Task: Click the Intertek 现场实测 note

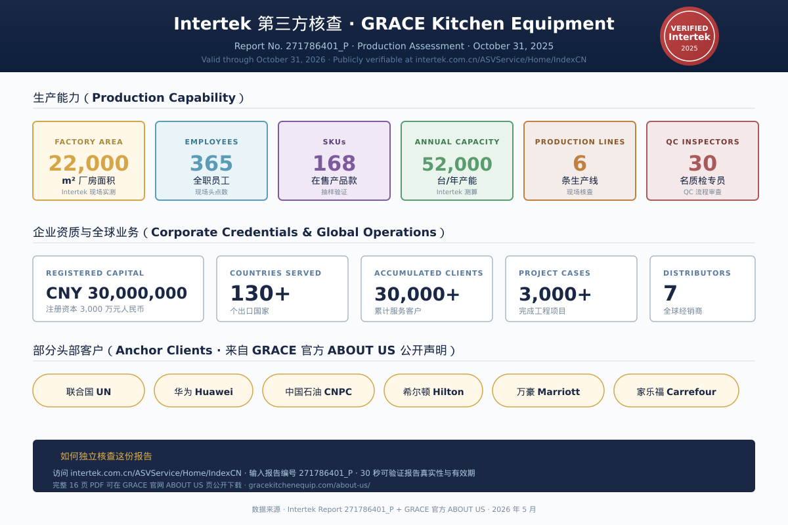Action: tap(89, 192)
